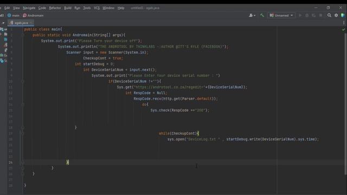Click the vertical editor scrollbar
This screenshot has height=195, width=347.
coord(345,104)
